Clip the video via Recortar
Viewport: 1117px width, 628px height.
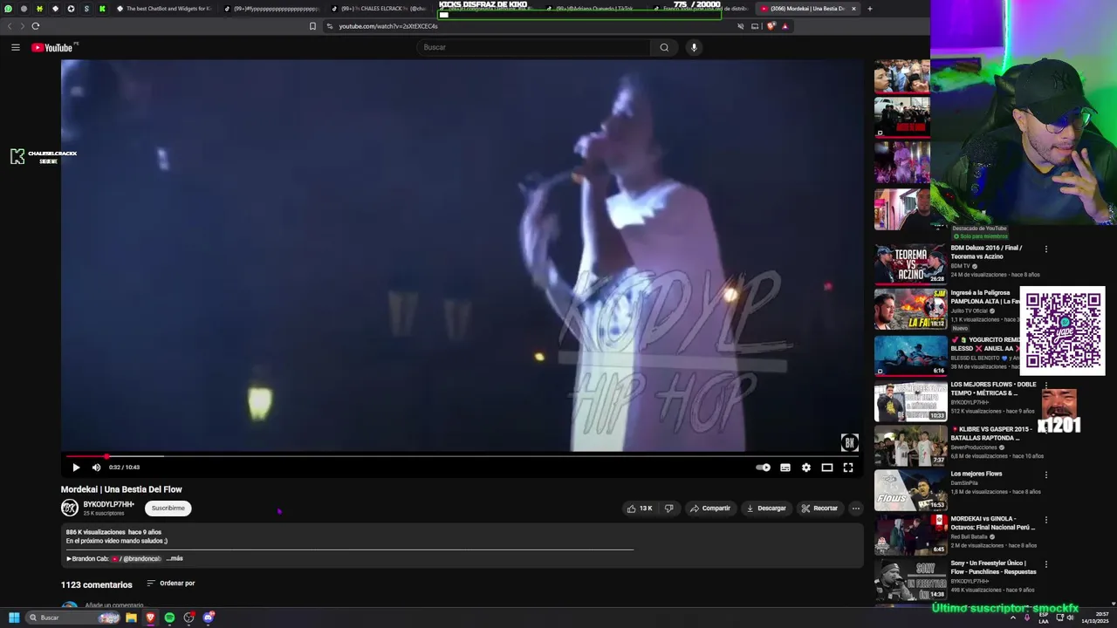819,508
